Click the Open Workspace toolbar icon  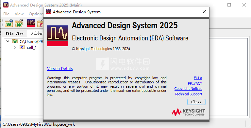click(x=19, y=23)
